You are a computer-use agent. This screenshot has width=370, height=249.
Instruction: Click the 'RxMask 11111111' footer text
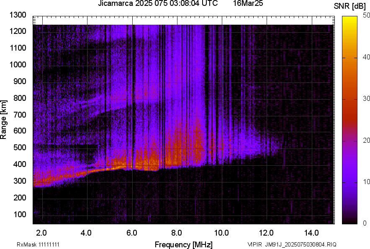tap(38, 244)
